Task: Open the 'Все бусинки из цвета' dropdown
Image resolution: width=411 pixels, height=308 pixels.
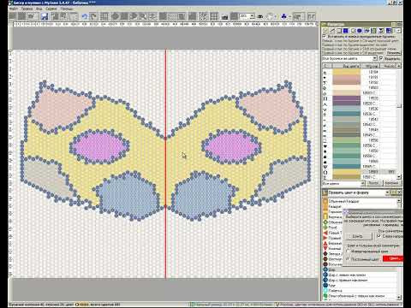Action: (x=375, y=58)
